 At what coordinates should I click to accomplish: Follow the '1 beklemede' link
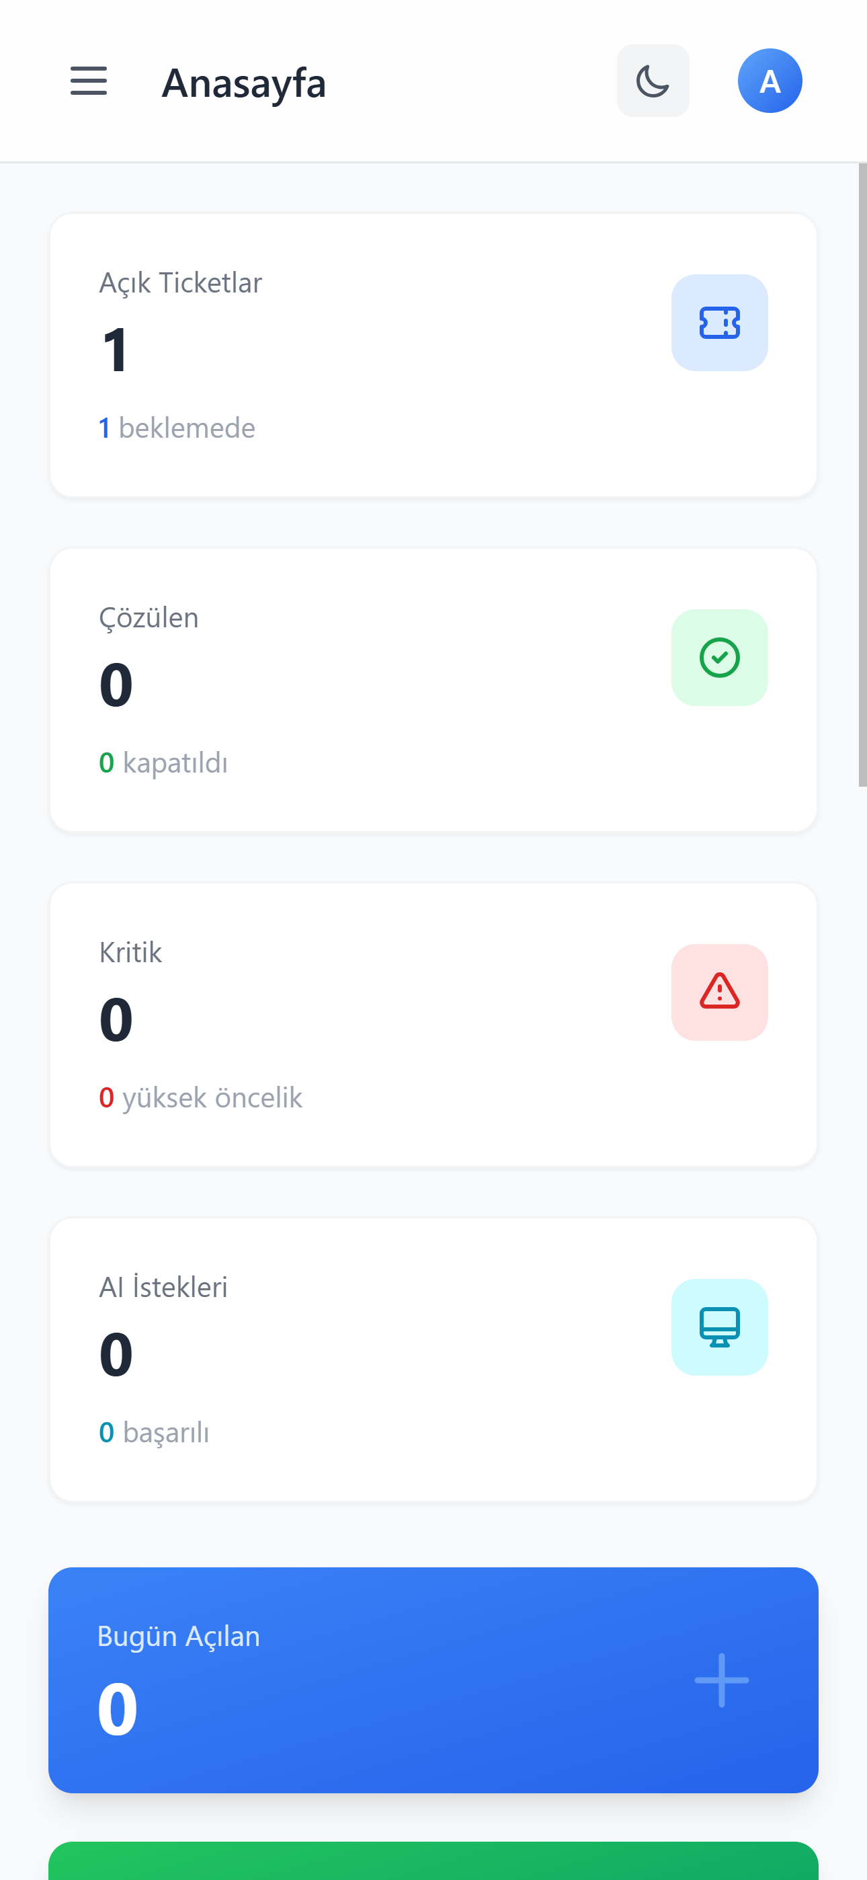[x=177, y=427]
